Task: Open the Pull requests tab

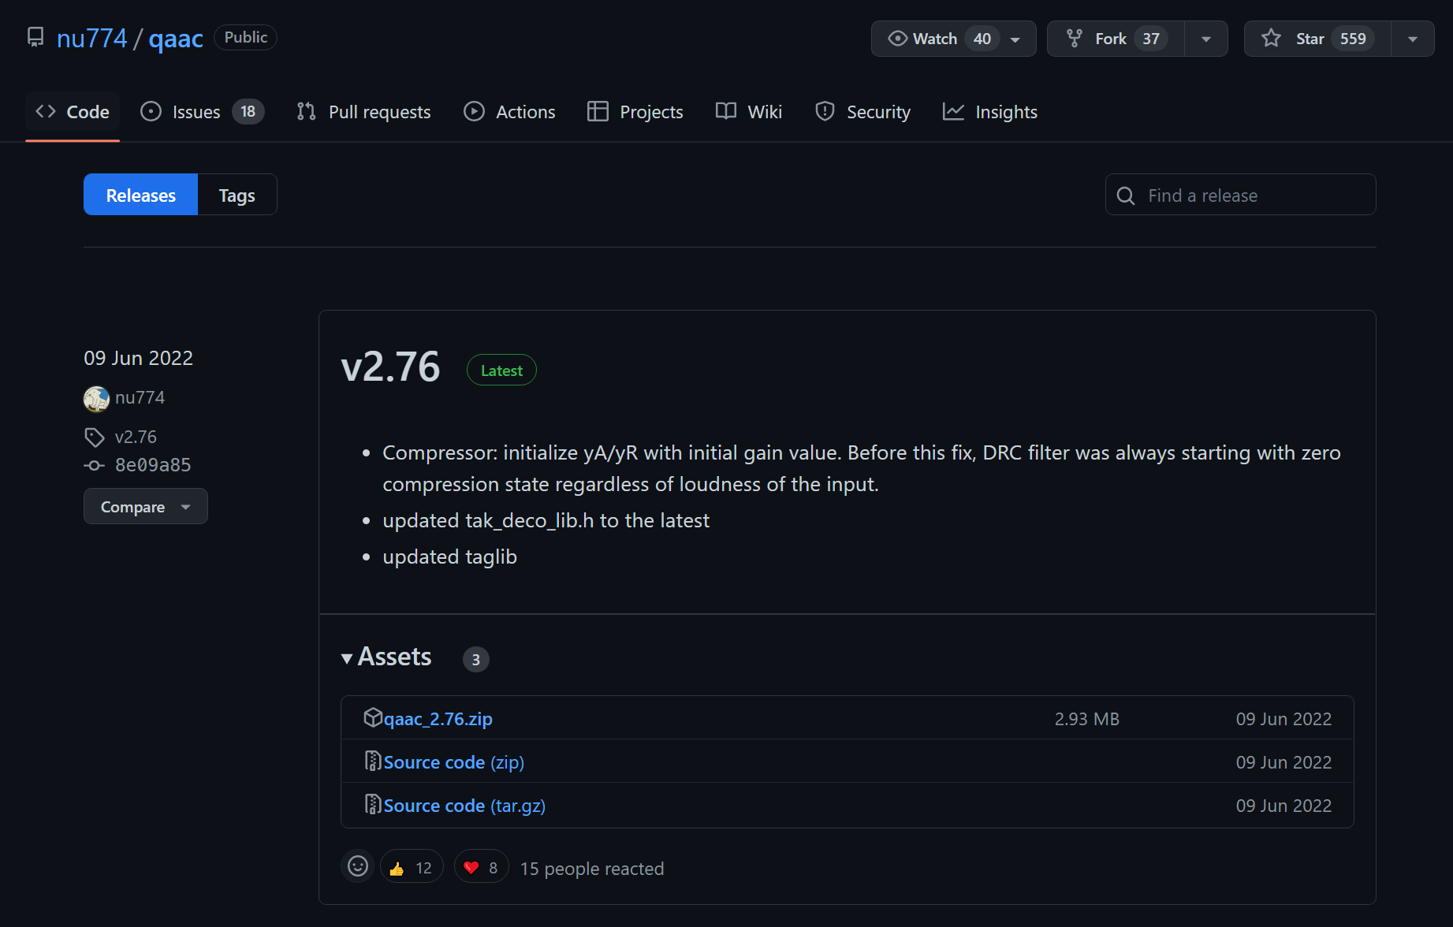Action: point(363,112)
